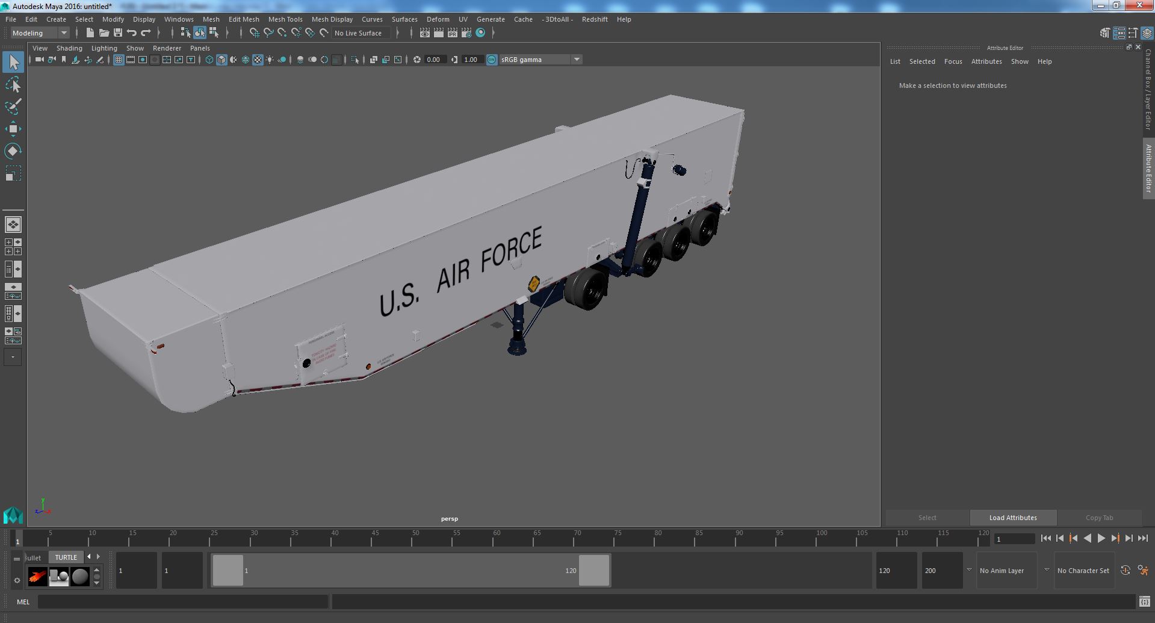This screenshot has width=1155, height=623.
Task: Expand shelf tabs with right arrow
Action: pos(99,557)
